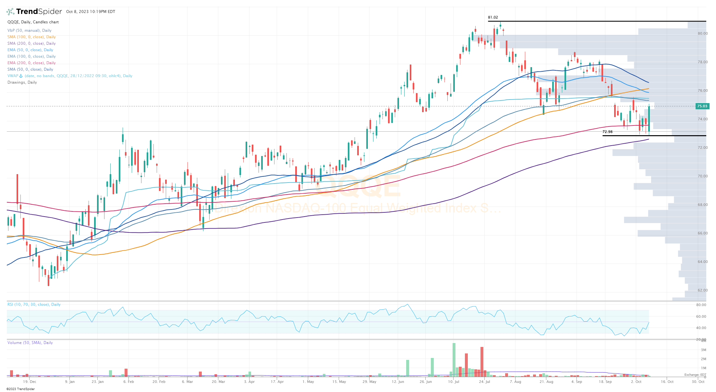Click the '21. Aug' date label
The image size is (716, 392).
point(546,382)
